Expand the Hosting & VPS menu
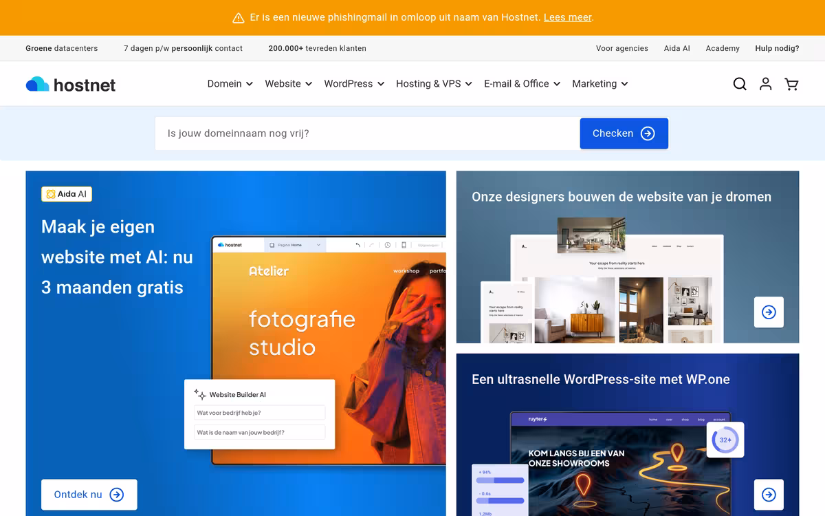Screen dimensions: 825x516 [x=434, y=84]
